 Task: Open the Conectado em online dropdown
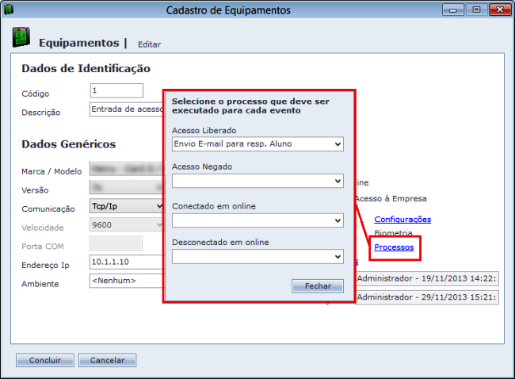pos(257,220)
